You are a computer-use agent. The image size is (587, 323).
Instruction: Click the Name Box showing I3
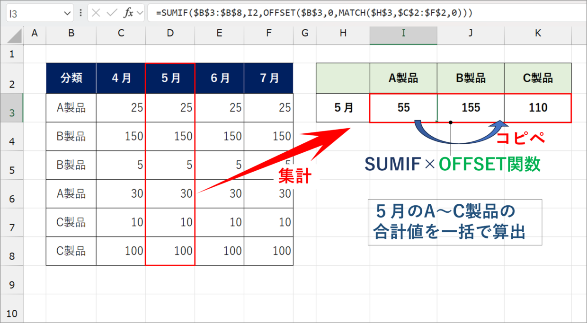tap(33, 13)
